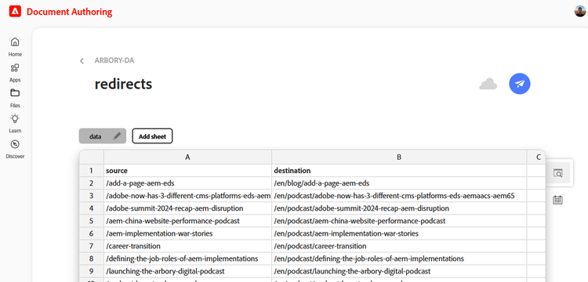Select cell '/en/podcast/aem-implementation-war-stories'
This screenshot has width=588, height=282.
(x=399, y=233)
